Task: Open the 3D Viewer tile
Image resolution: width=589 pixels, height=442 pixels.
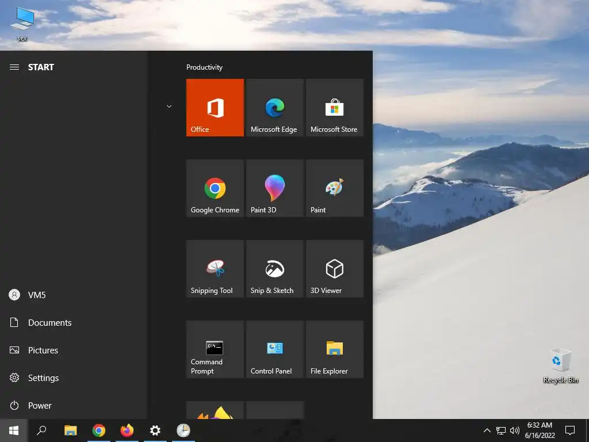Action: pos(335,269)
